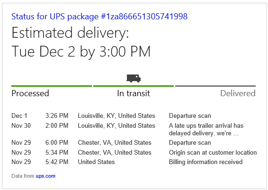Click the late ups trailer arrival message

pos(206,129)
